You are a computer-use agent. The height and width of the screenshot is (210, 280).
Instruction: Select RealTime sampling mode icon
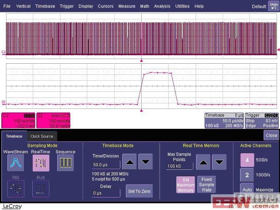pyautogui.click(x=40, y=163)
